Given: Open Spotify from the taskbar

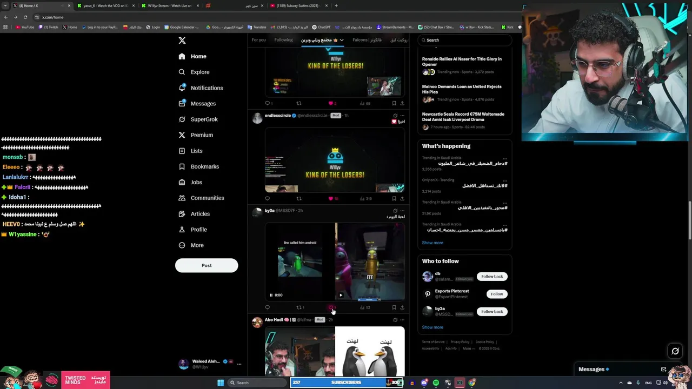Looking at the screenshot, I should coord(436,383).
